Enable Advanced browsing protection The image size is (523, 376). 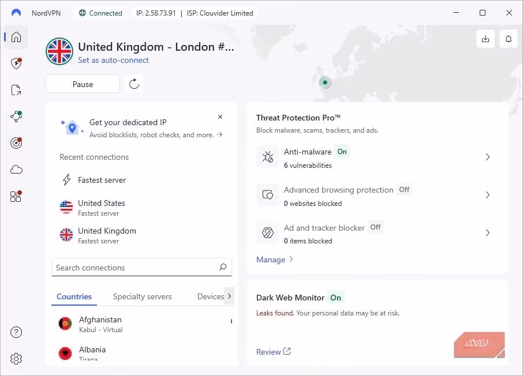404,189
